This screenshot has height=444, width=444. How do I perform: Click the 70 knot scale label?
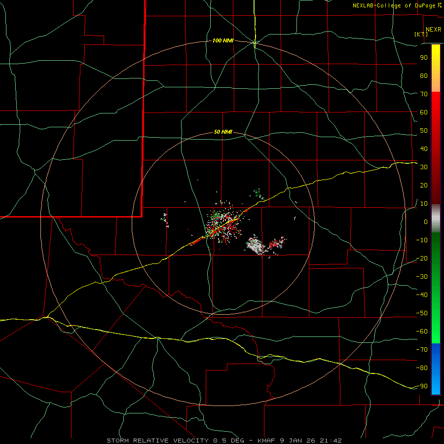[x=424, y=94]
